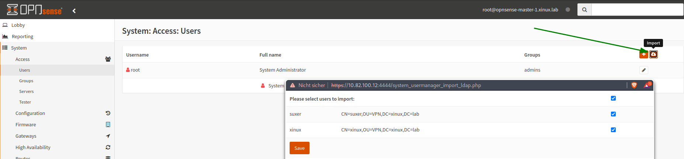This screenshot has height=159, width=684.
Task: Expand the Gateways submenu
Action: pos(26,136)
